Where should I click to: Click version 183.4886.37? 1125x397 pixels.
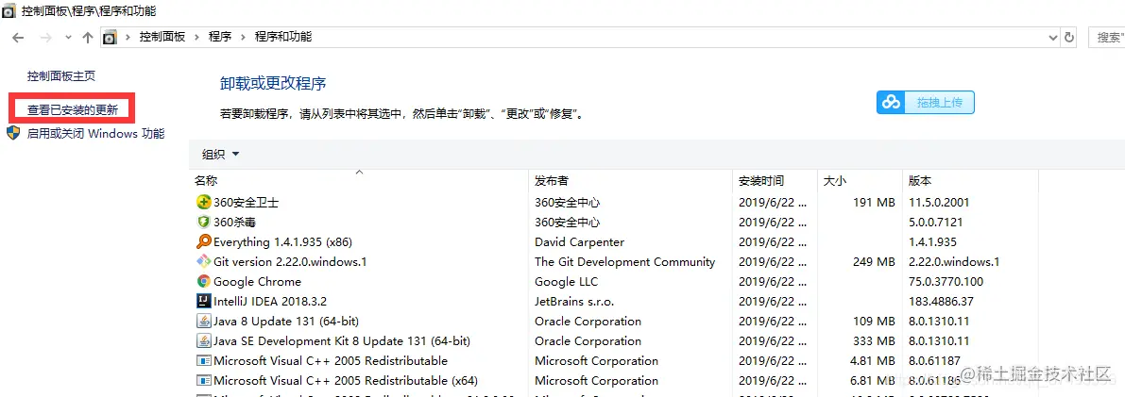coord(941,301)
